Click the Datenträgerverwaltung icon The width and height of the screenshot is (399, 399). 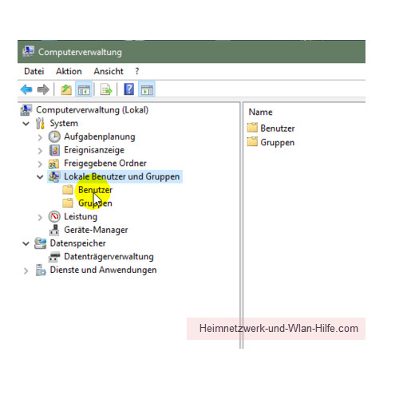[54, 257]
